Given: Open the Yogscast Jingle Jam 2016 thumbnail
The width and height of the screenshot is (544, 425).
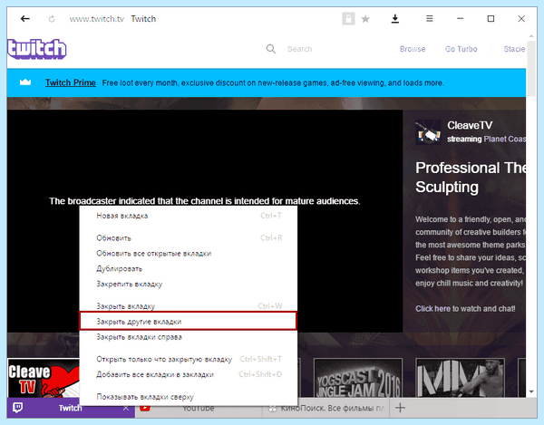Looking at the screenshot, I should click(x=358, y=378).
